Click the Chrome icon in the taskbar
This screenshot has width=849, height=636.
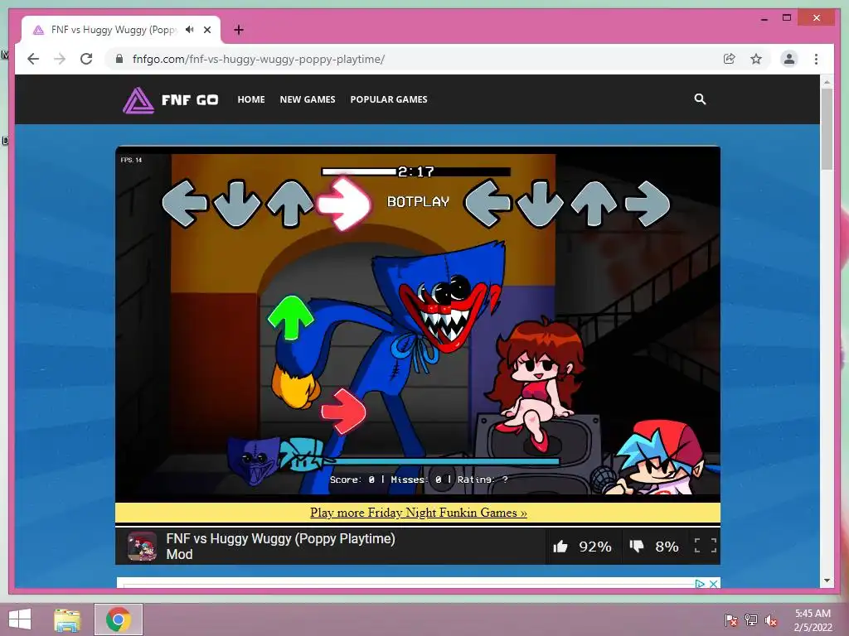pyautogui.click(x=118, y=619)
